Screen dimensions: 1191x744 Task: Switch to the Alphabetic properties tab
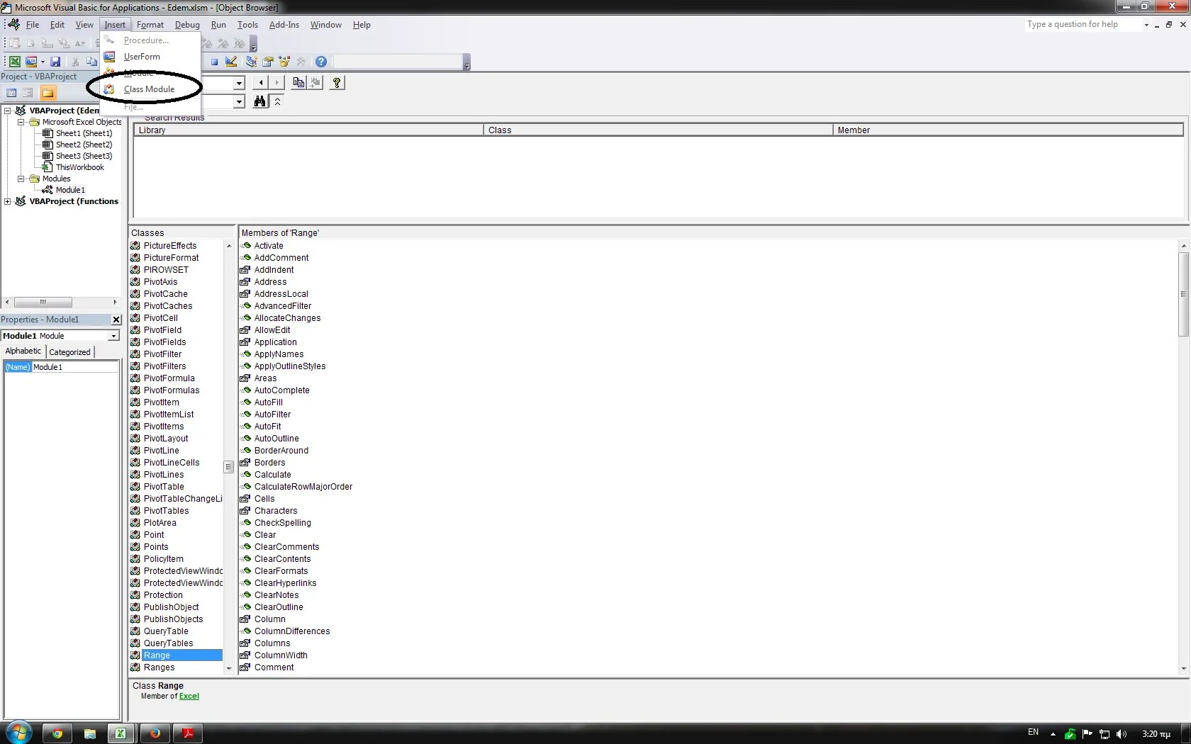pyautogui.click(x=23, y=351)
